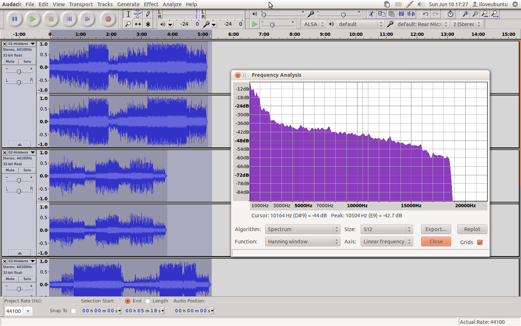Select the Length radio button

pos(148,301)
